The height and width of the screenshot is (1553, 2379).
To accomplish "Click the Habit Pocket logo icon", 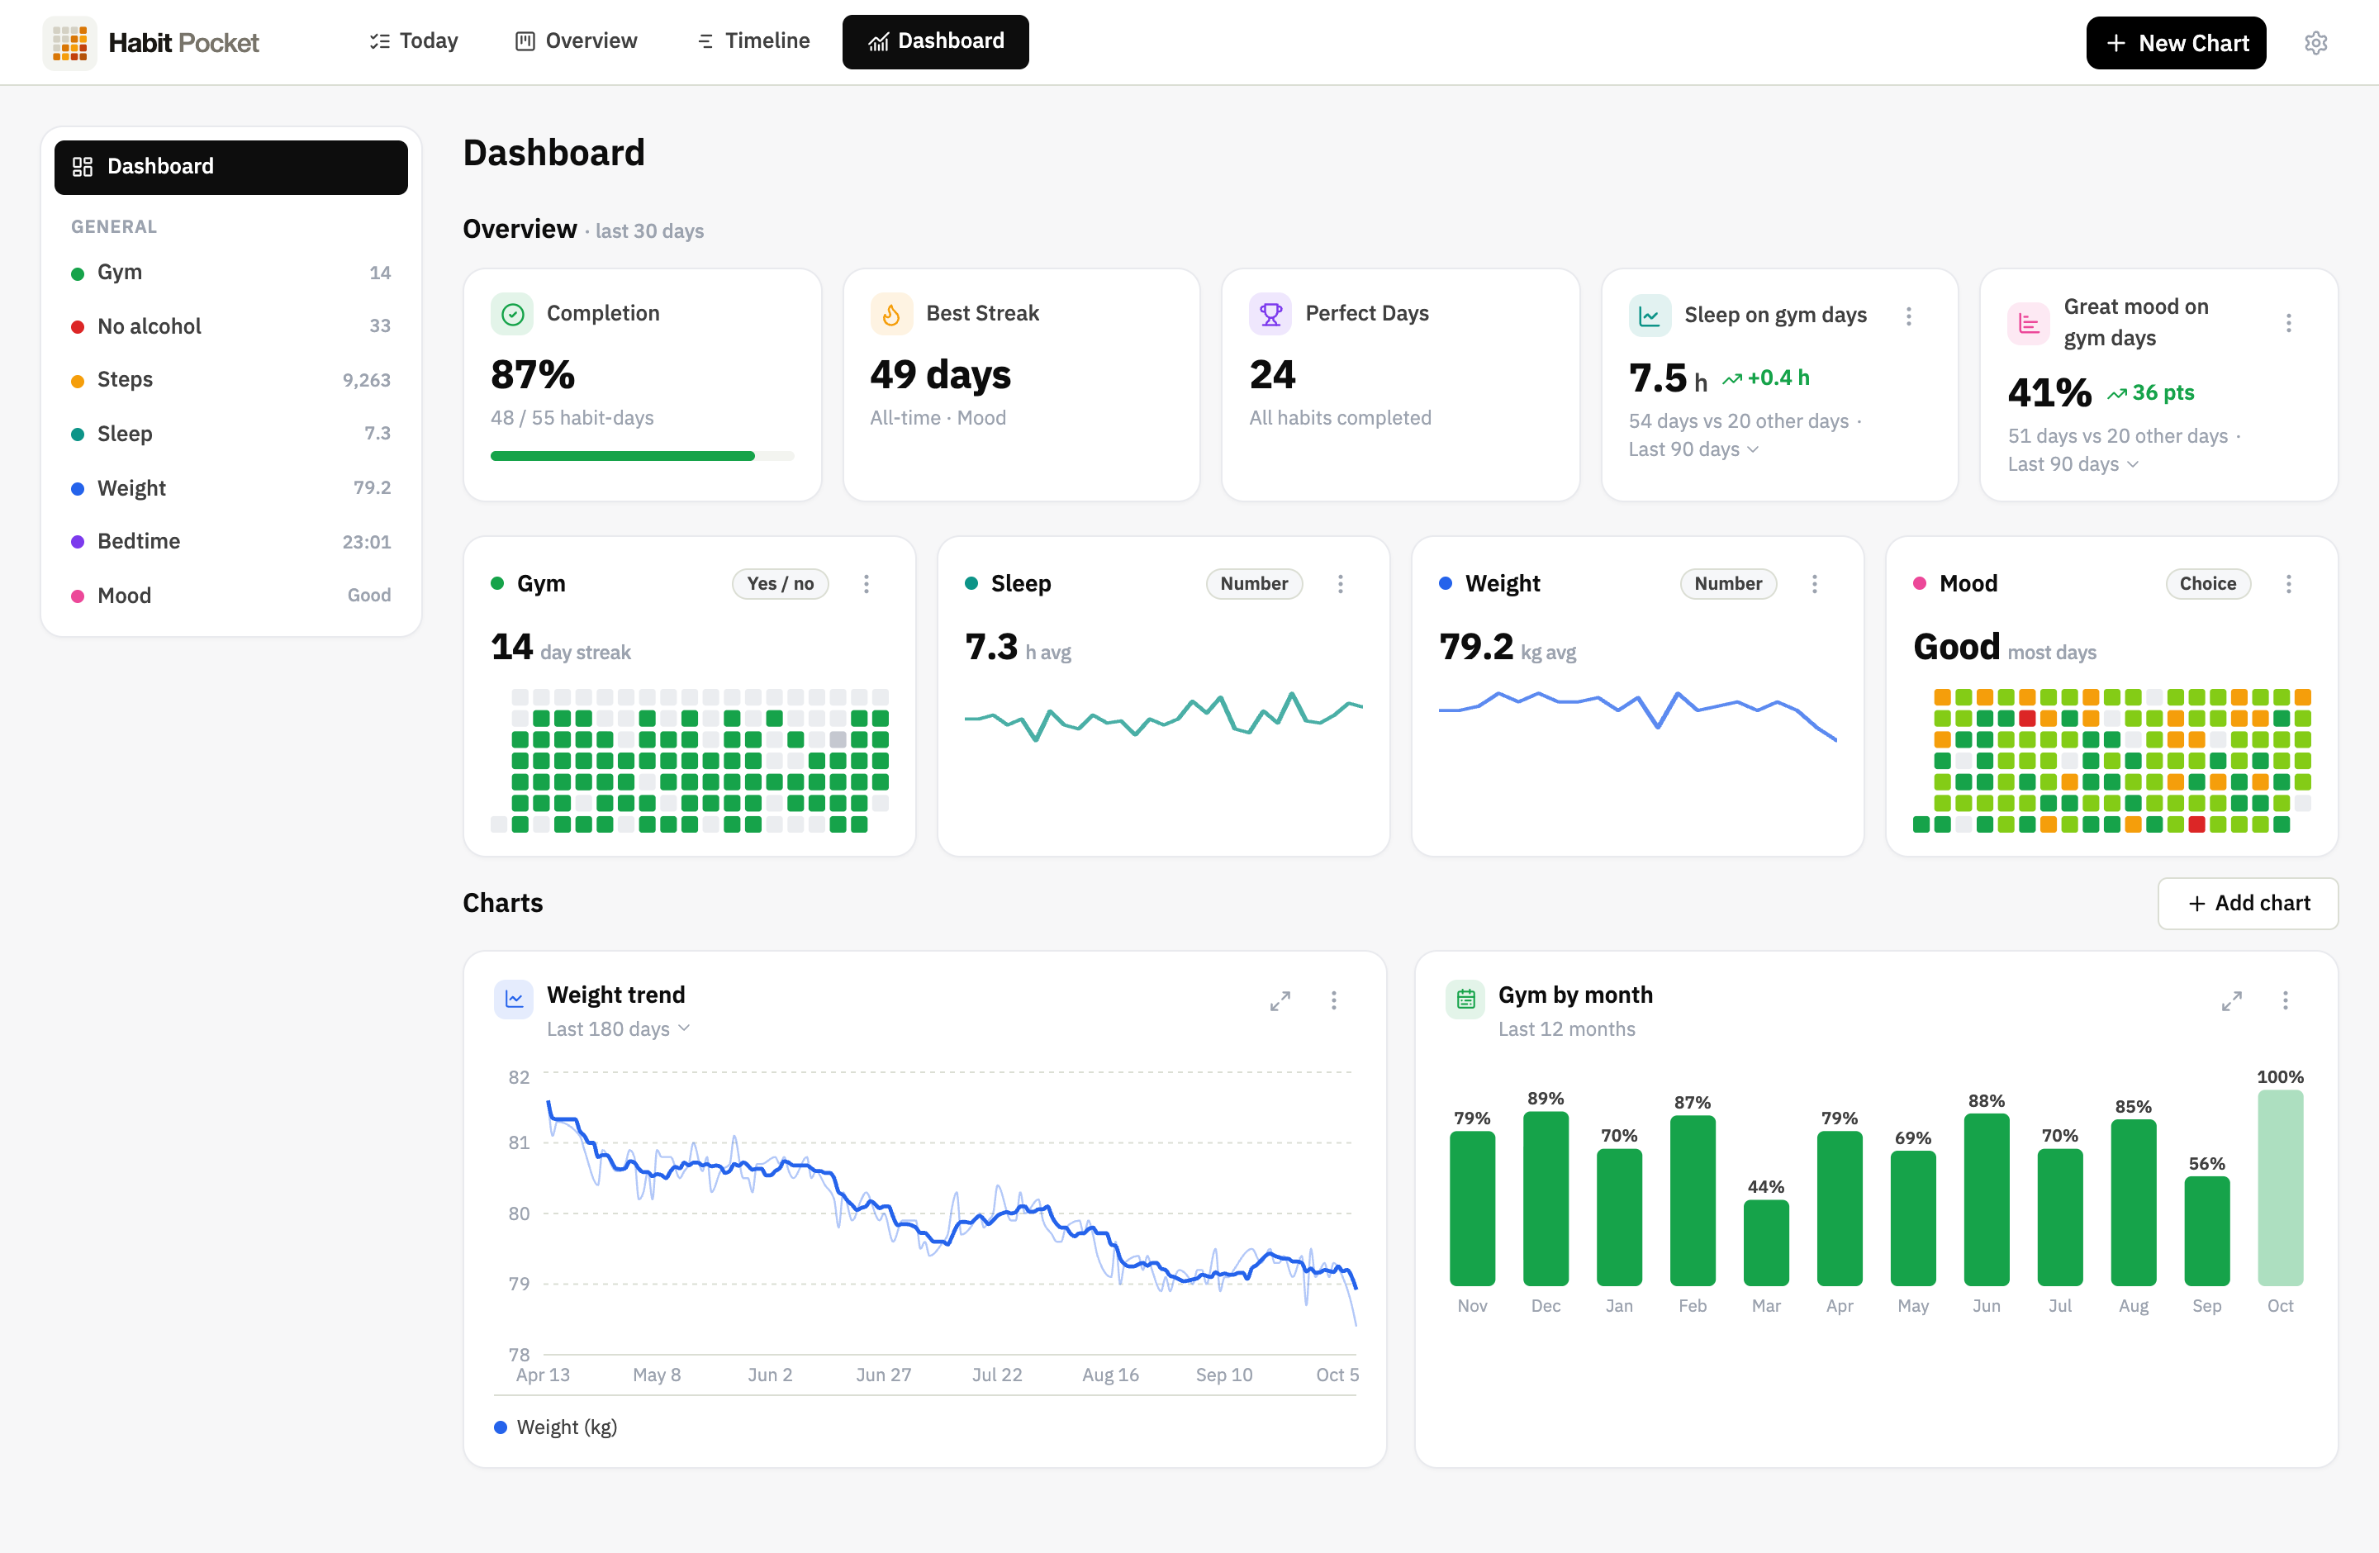I will (70, 42).
